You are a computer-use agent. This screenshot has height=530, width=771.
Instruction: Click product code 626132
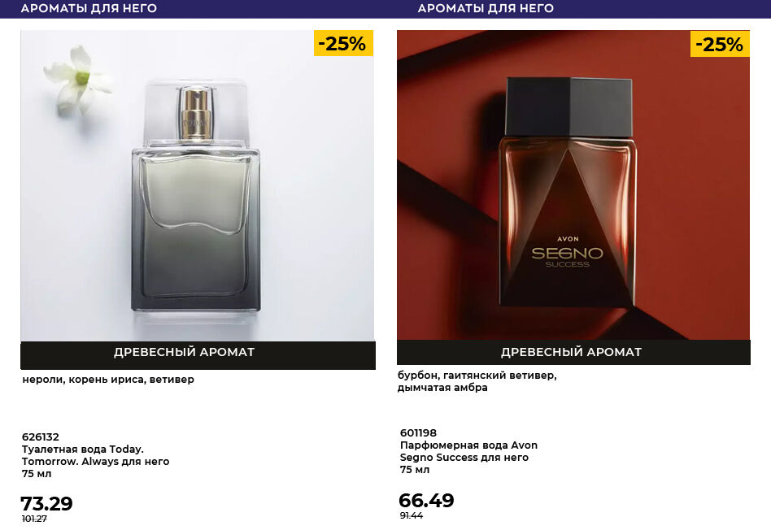40,437
